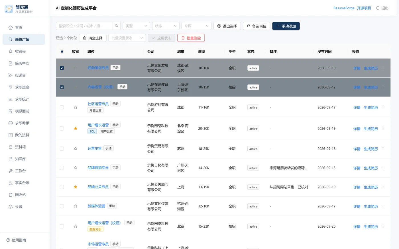Open 资料箱 in sidebar
The width and height of the screenshot is (399, 249).
pos(24,147)
